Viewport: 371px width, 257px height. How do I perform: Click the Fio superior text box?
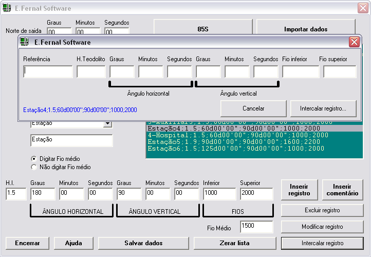339,72
